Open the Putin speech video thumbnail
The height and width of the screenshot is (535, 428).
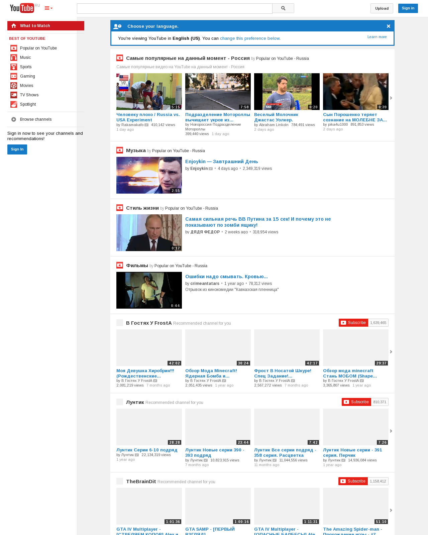point(149,233)
